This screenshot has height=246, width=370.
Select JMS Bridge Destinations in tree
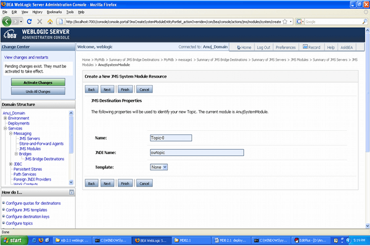tap(44, 158)
